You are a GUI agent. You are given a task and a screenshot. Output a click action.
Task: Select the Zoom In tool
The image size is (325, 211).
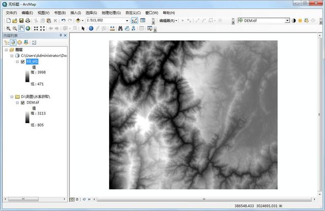point(8,28)
